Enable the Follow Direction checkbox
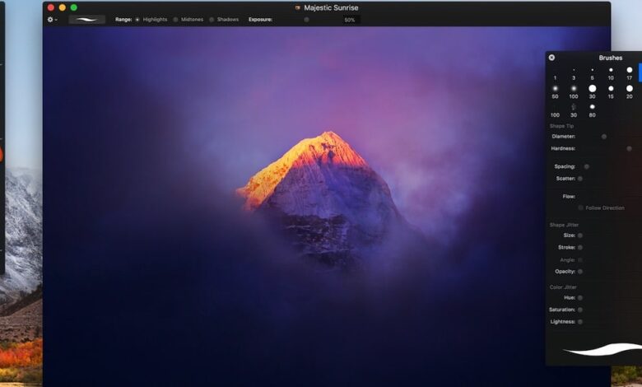Viewport: 642px width, 387px height. 580,207
